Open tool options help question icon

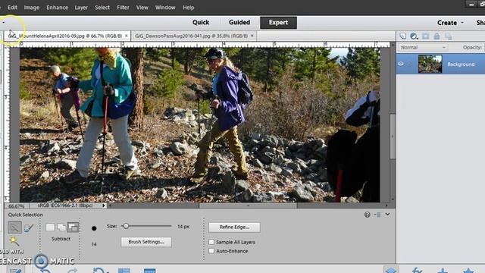pos(367,215)
